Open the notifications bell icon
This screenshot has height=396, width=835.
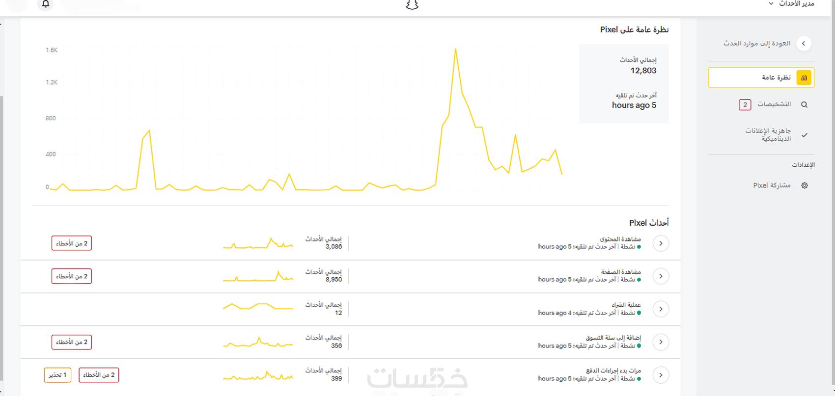coord(46,4)
